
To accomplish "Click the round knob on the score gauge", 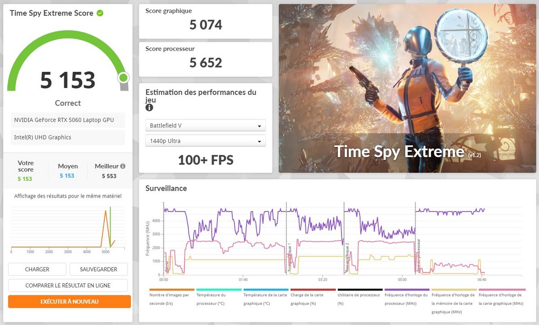I will (124, 78).
